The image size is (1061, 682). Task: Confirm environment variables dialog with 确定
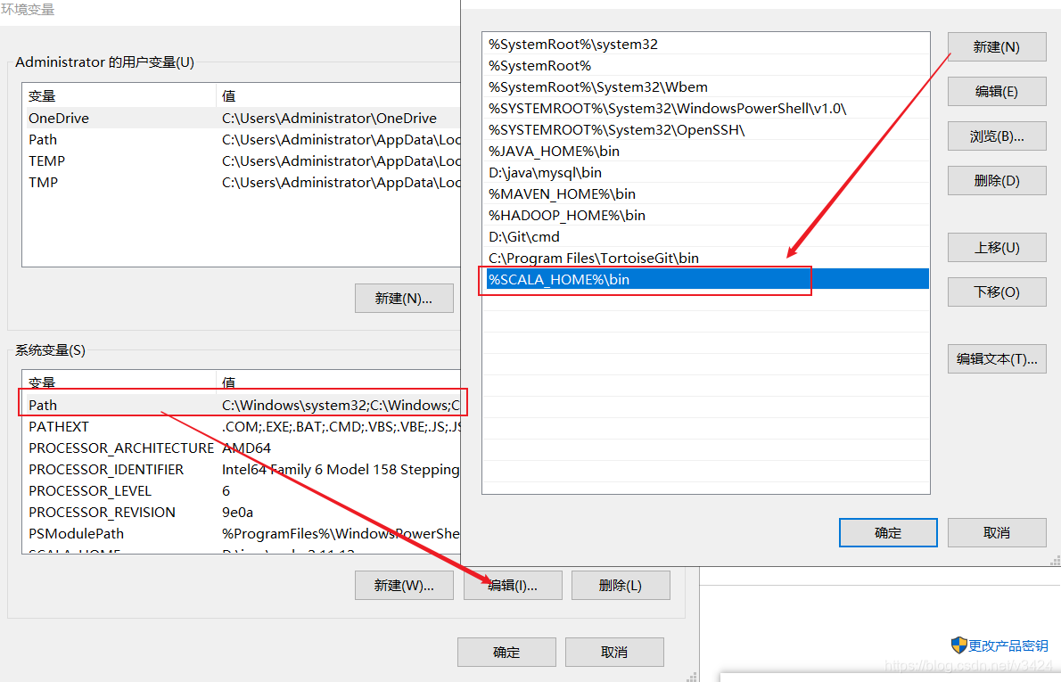(x=506, y=653)
